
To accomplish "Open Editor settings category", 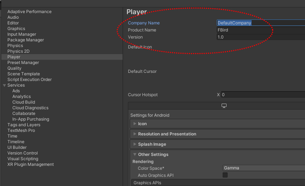I will [13, 23].
